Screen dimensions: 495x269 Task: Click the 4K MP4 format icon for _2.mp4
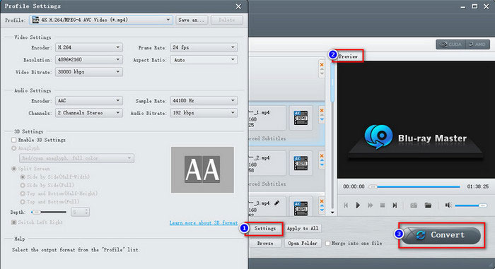click(x=301, y=163)
